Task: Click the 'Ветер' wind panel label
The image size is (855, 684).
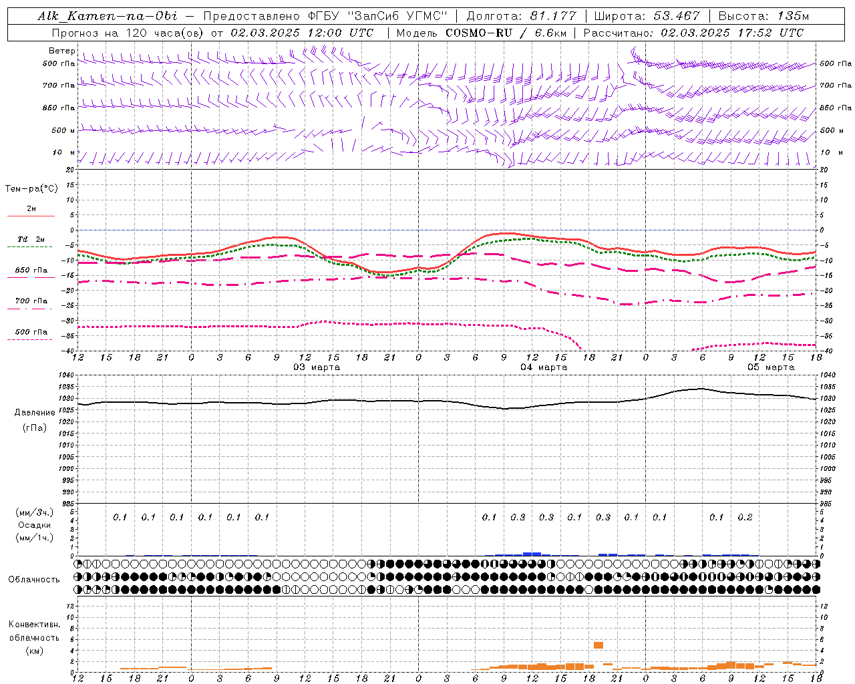Action: pos(62,51)
